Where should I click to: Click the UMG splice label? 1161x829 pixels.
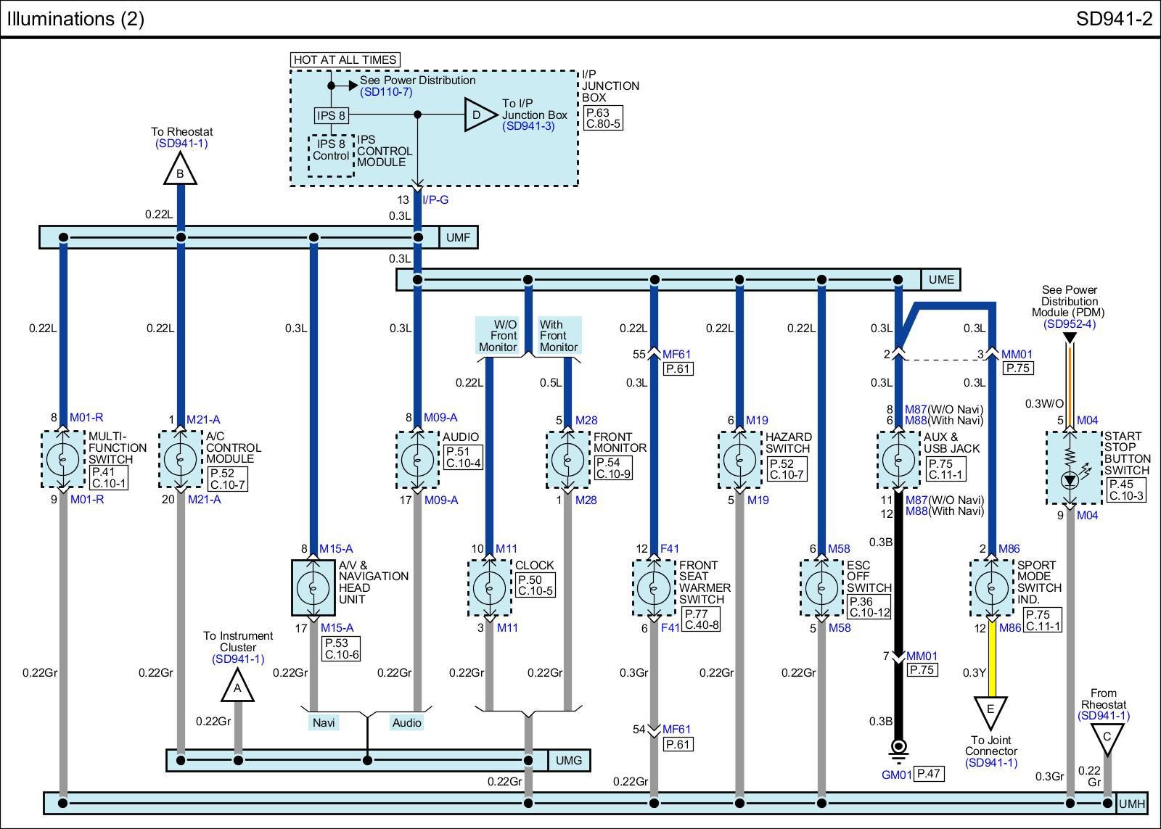tap(569, 760)
